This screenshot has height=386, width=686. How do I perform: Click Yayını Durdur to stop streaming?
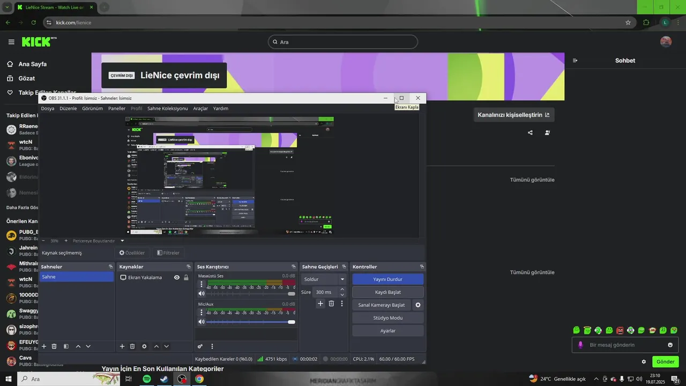tap(388, 279)
